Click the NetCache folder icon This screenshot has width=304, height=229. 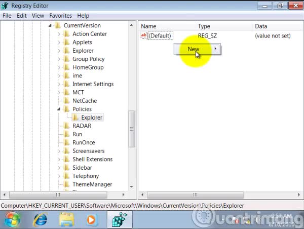pos(67,101)
